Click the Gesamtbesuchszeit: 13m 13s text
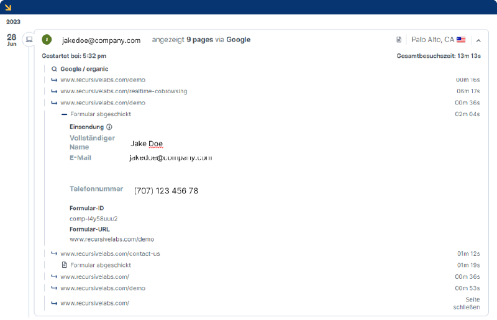 click(439, 56)
